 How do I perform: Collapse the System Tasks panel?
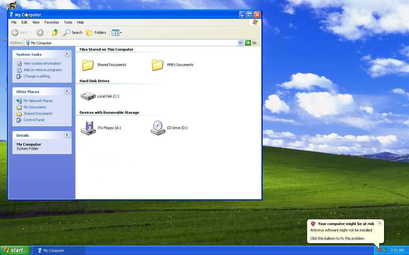coord(67,54)
